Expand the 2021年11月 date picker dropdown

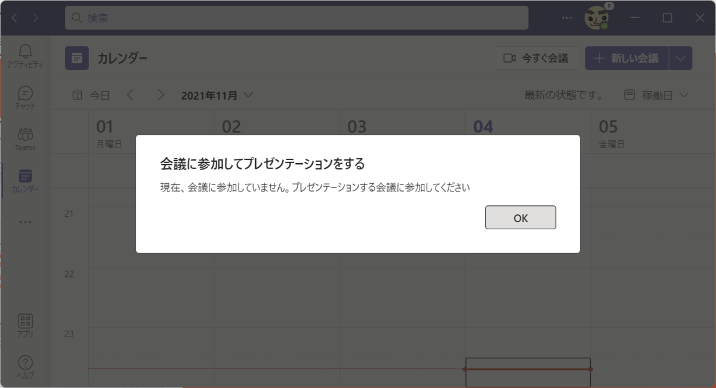tap(249, 95)
